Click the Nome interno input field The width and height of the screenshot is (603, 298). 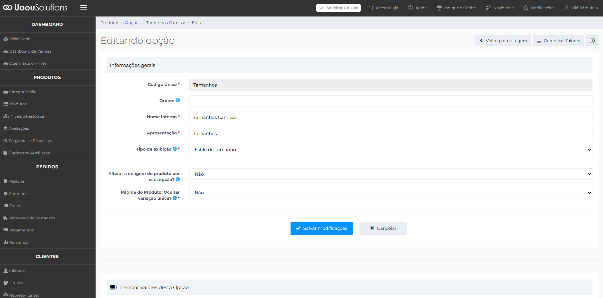tap(391, 117)
